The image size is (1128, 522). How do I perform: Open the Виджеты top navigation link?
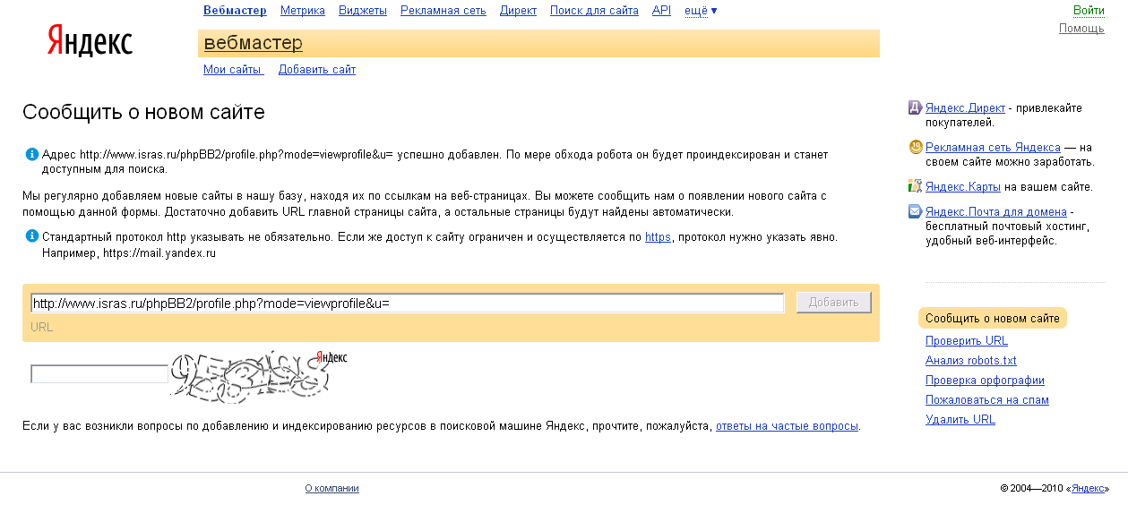click(x=363, y=11)
